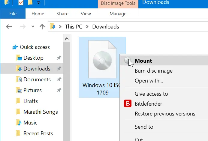Switch to the View ribbon tab
The height and width of the screenshot is (141, 208).
click(86, 14)
